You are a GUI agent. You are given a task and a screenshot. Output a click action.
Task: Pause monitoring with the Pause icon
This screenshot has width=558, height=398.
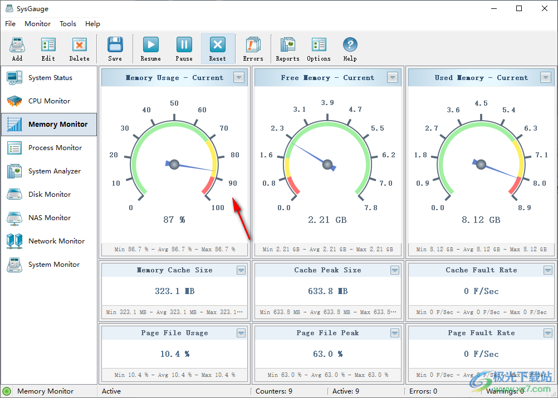click(184, 49)
